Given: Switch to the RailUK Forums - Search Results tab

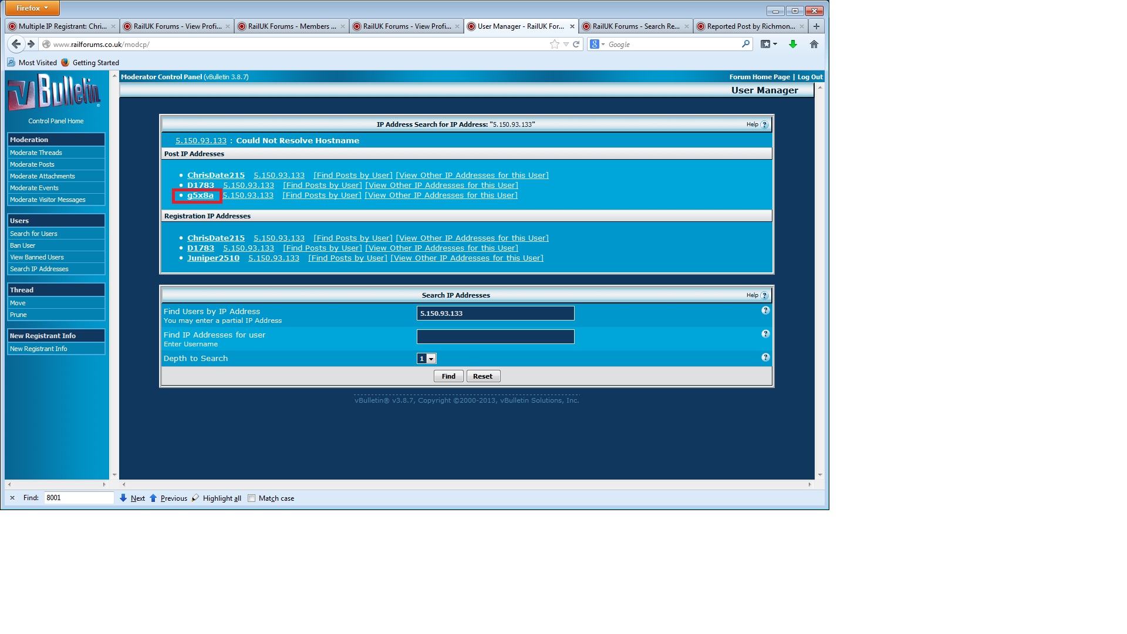Looking at the screenshot, I should point(636,26).
